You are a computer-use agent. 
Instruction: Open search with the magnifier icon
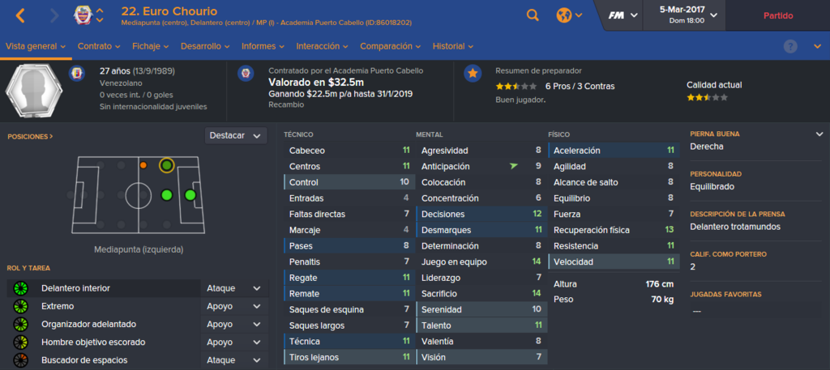(533, 15)
